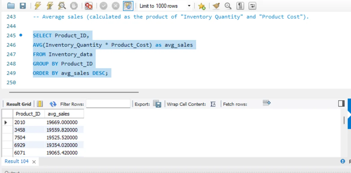The height and width of the screenshot is (173, 351).
Task: Select cell with Product_ID 3458
Action: click(29, 130)
